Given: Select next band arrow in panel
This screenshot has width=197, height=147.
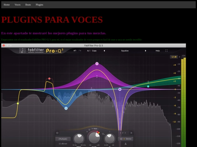Looking at the screenshot, I should tap(125, 133).
